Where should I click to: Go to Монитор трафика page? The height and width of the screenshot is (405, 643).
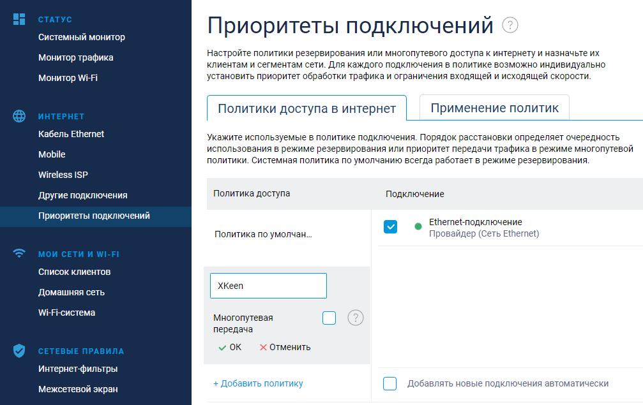[76, 57]
